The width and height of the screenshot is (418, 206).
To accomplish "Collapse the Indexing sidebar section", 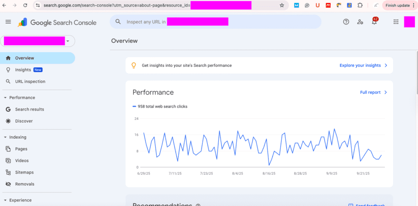I will 5,137.
